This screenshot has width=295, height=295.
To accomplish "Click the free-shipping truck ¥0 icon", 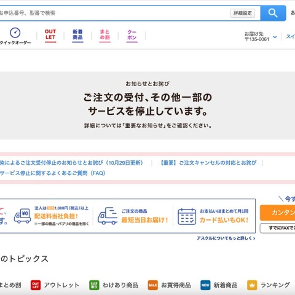I will (23, 216).
